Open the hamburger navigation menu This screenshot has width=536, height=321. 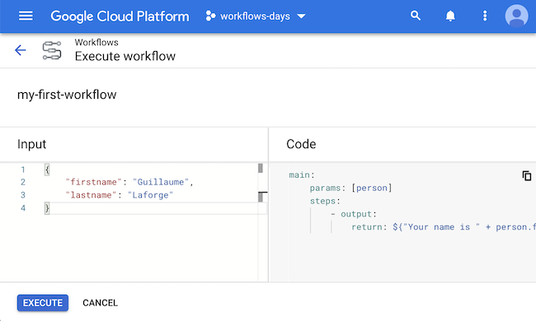(x=26, y=16)
